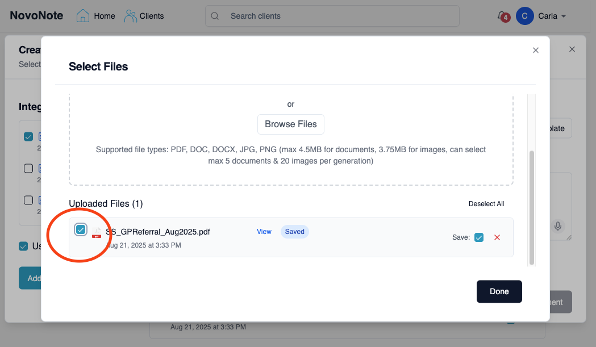This screenshot has height=347, width=596.
Task: Click Deselect All
Action: click(x=486, y=204)
